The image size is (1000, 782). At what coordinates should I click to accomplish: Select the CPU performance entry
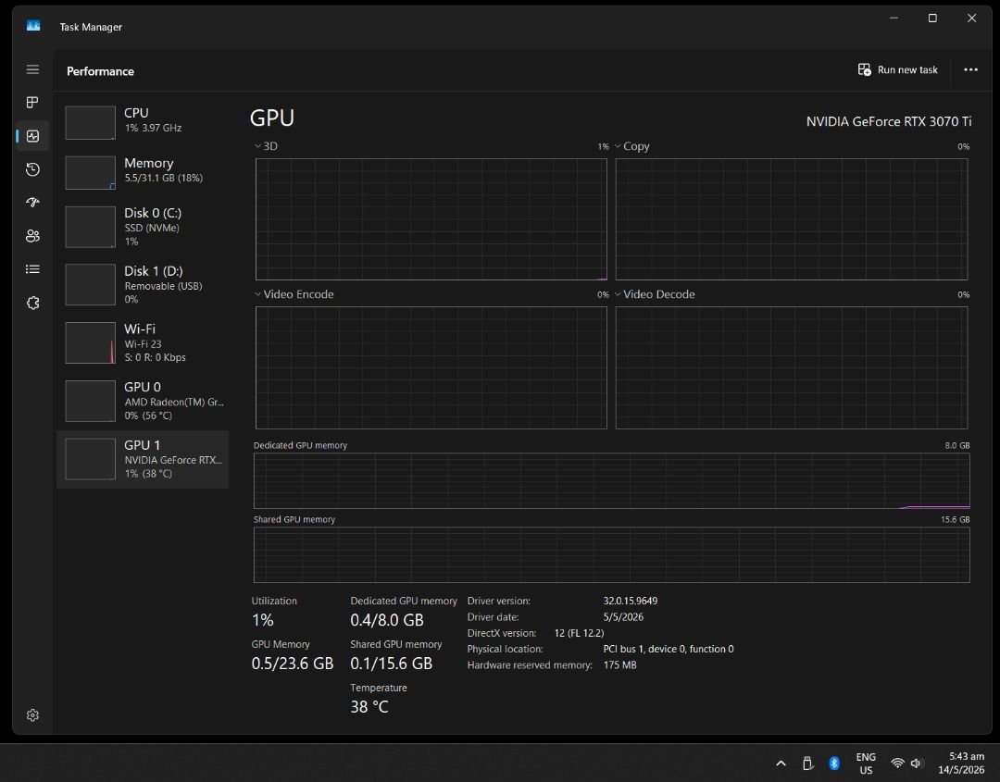coord(143,120)
